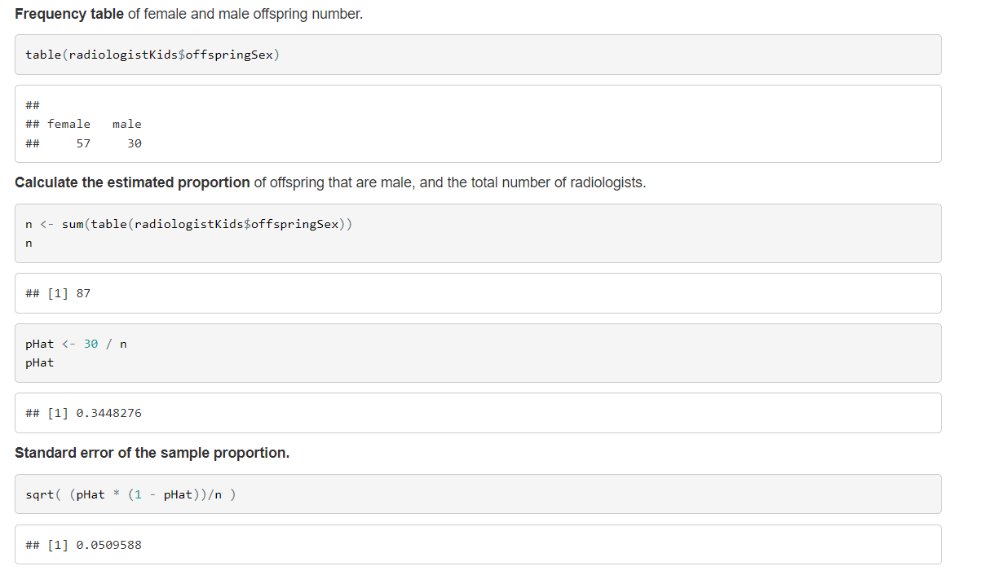
Task: Click the standalone 'n' line in code block
Action: pos(29,244)
